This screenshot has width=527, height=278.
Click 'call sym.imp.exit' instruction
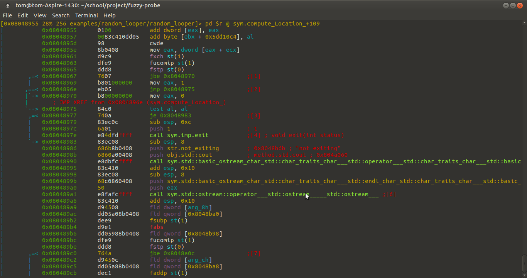(x=179, y=135)
